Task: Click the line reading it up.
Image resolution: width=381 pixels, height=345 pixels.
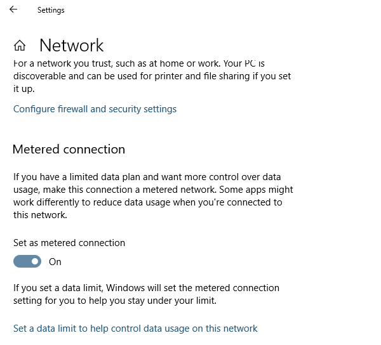Action: [24, 89]
